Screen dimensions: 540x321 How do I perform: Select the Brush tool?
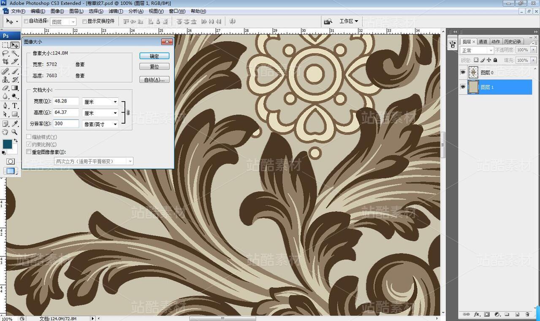15,71
